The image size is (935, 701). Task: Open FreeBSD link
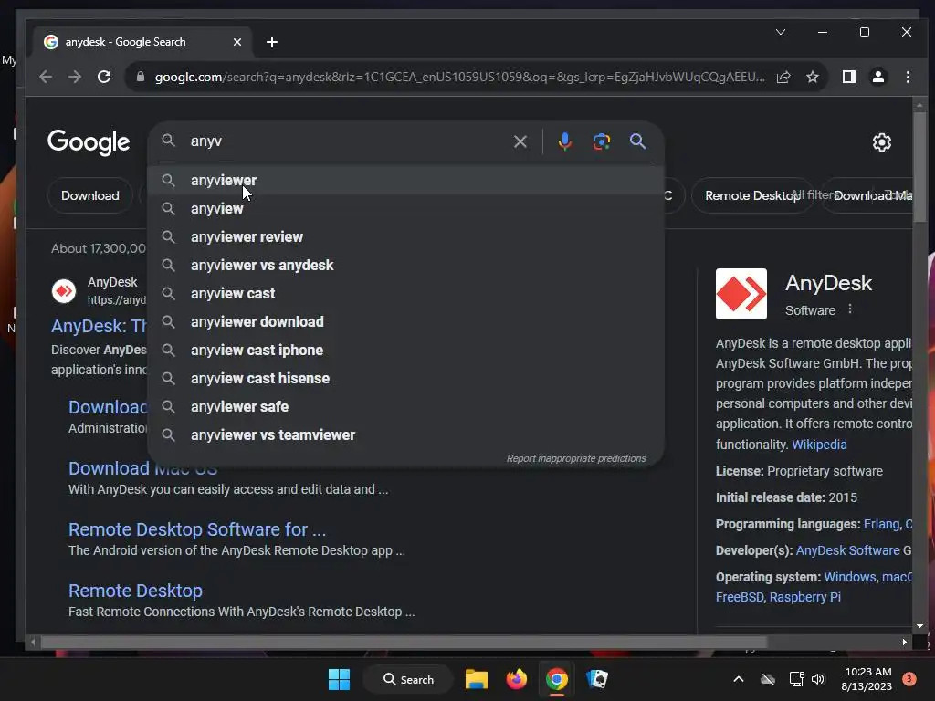click(740, 597)
